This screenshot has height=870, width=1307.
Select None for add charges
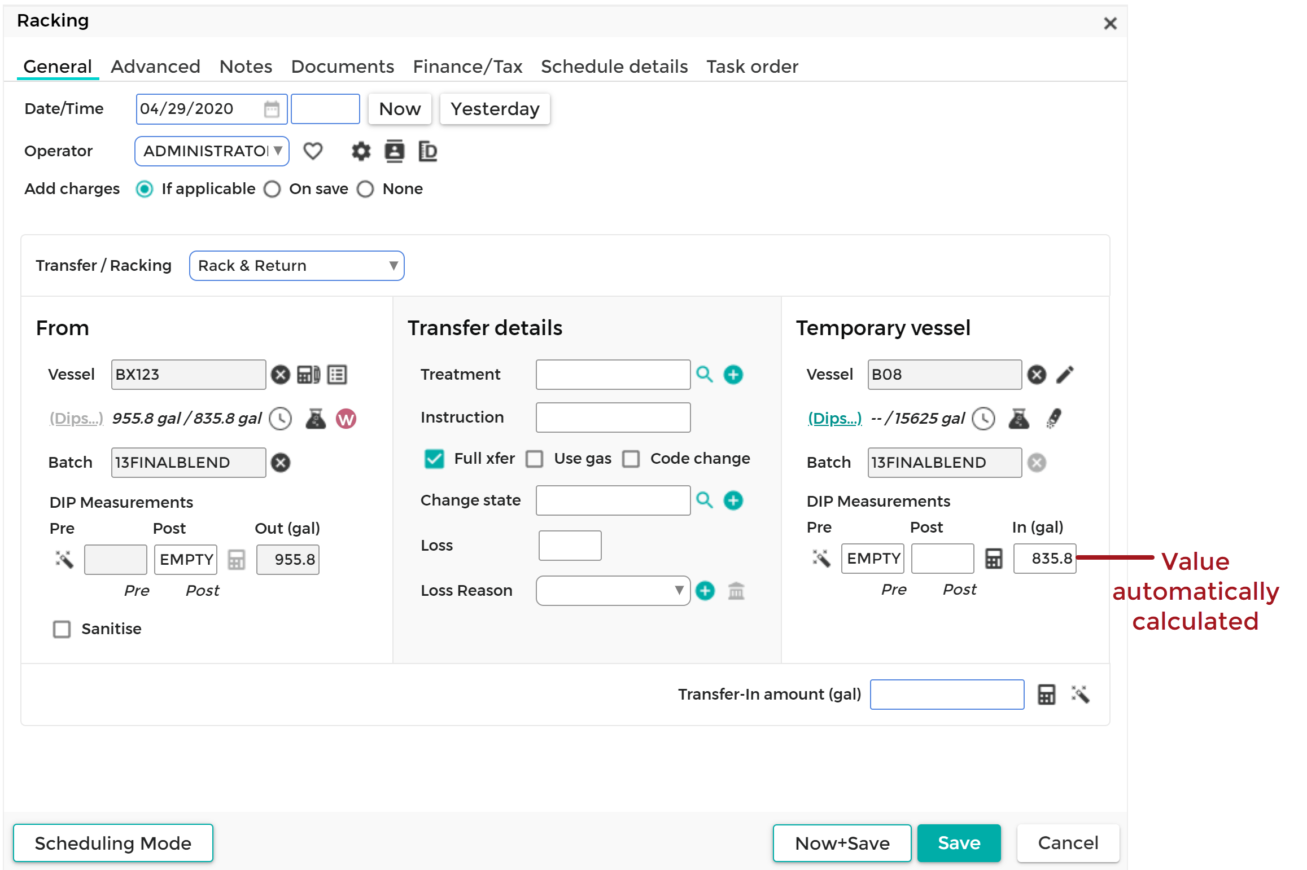pyautogui.click(x=365, y=189)
